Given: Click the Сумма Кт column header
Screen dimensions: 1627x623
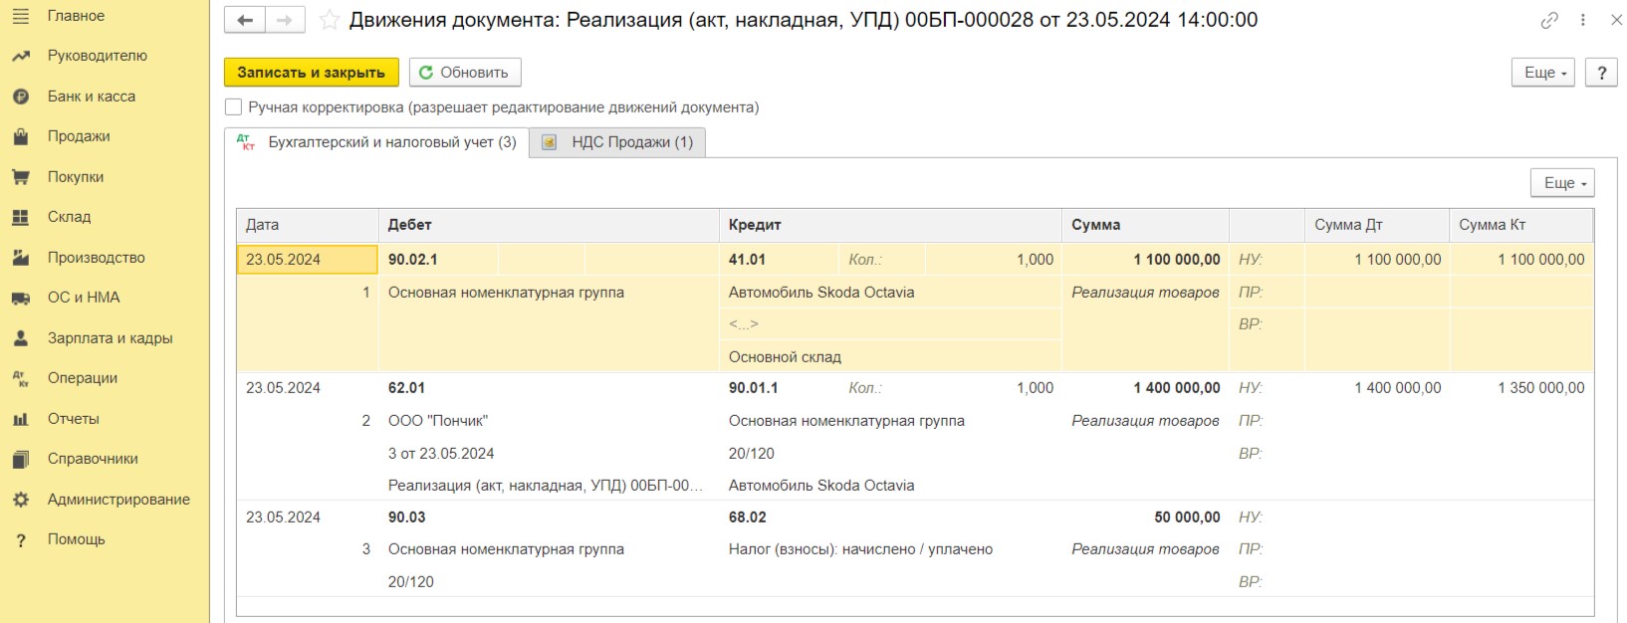Looking at the screenshot, I should click(1520, 225).
